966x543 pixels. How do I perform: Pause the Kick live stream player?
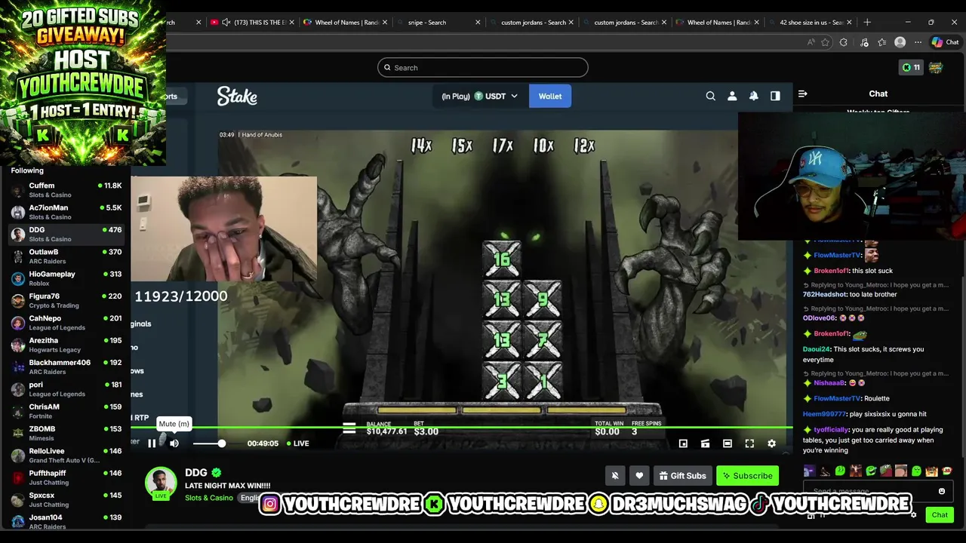[x=152, y=443]
